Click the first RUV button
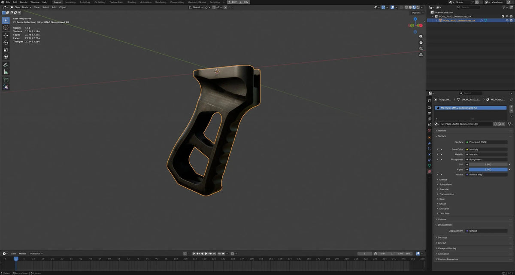This screenshot has height=275, width=515. tap(233, 2)
